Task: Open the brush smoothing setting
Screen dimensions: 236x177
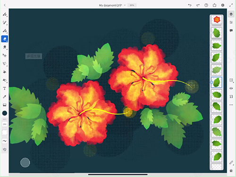Action: tap(5, 141)
